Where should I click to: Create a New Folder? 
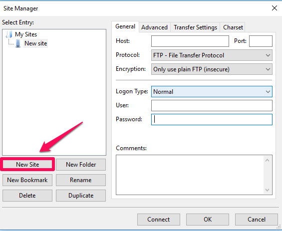(x=81, y=165)
